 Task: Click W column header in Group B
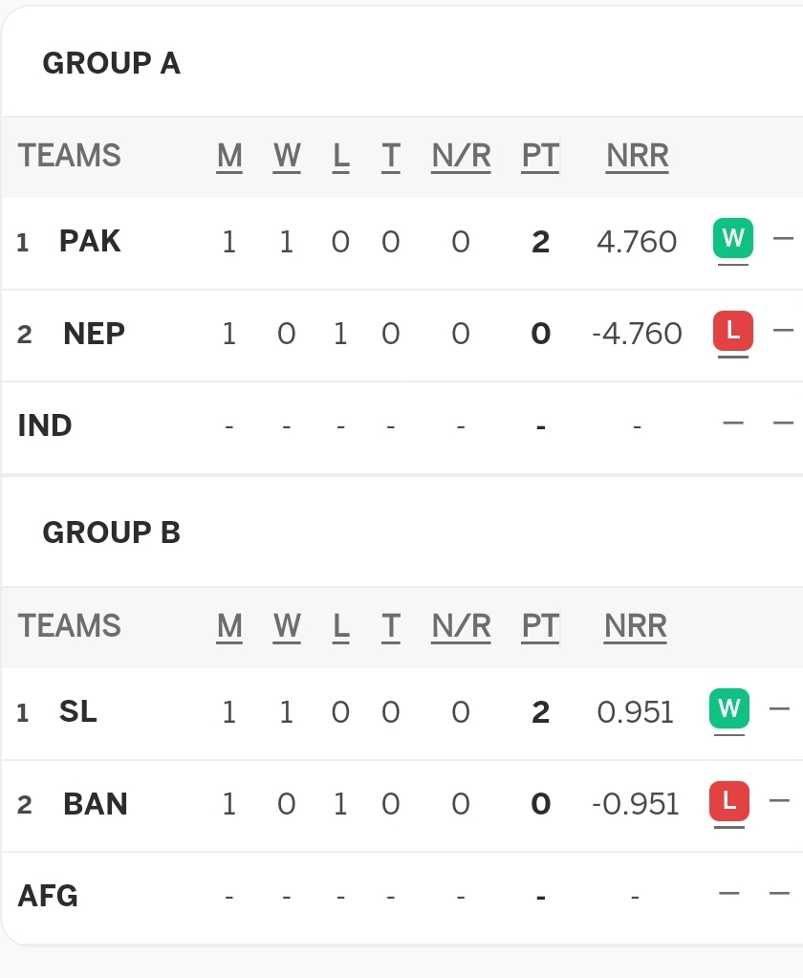click(287, 626)
